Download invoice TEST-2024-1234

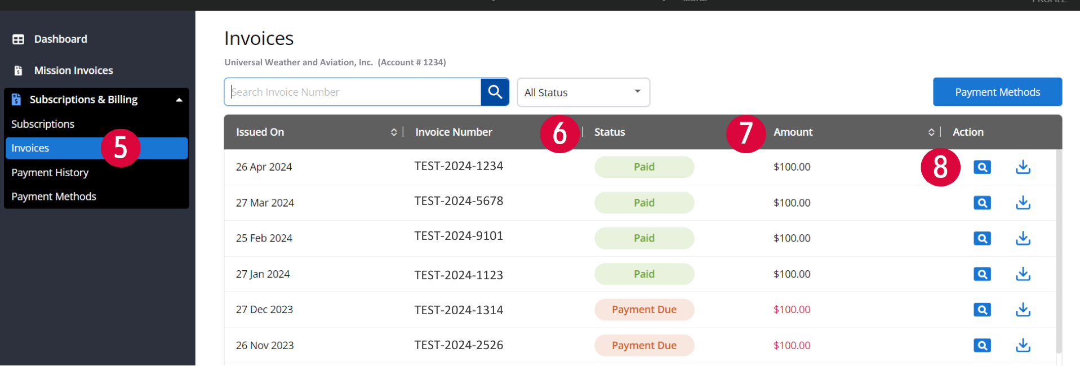1023,167
